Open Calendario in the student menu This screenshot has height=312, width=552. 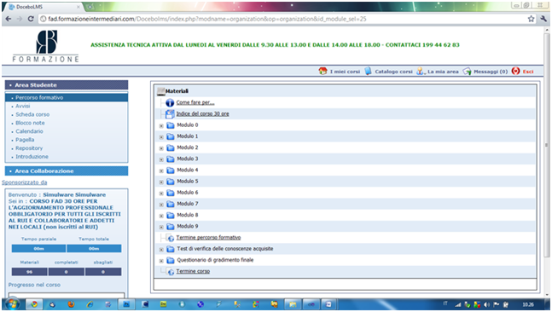click(x=29, y=131)
